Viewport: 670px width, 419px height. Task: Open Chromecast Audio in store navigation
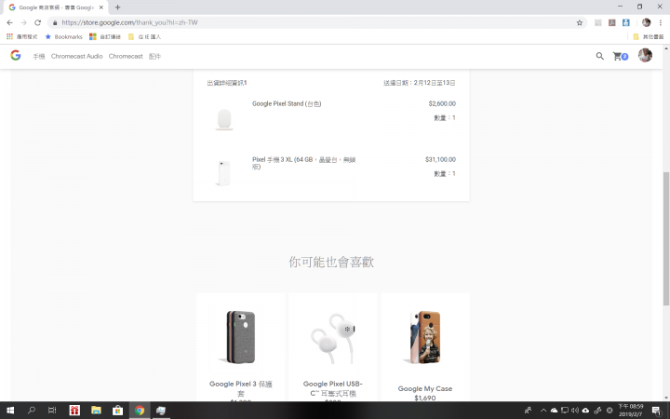coord(77,56)
